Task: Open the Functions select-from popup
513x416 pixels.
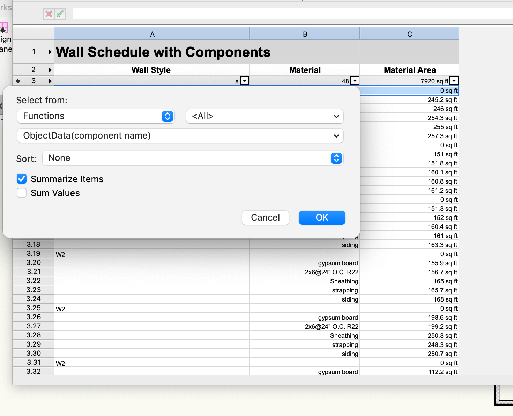Action: [x=96, y=116]
